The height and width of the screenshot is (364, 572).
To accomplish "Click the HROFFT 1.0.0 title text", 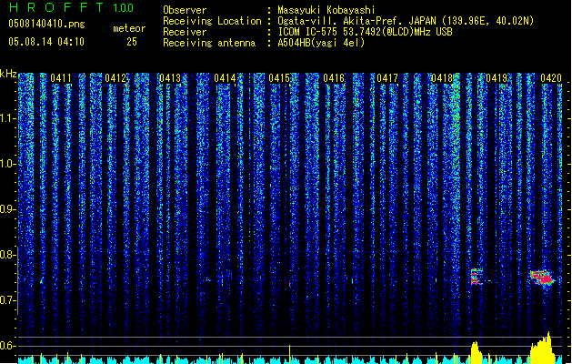I will [72, 7].
